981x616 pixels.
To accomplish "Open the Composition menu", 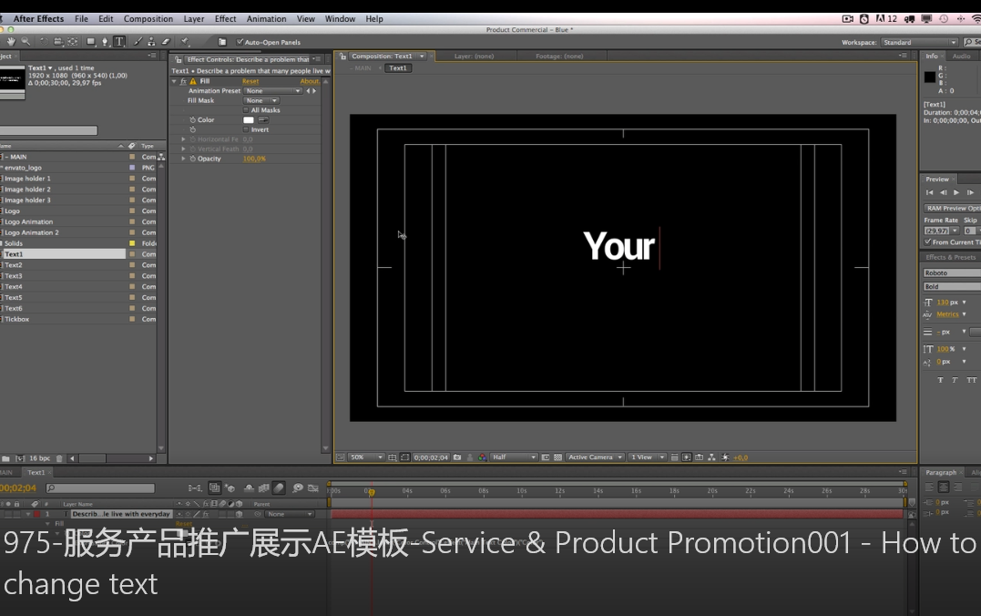I will (148, 19).
